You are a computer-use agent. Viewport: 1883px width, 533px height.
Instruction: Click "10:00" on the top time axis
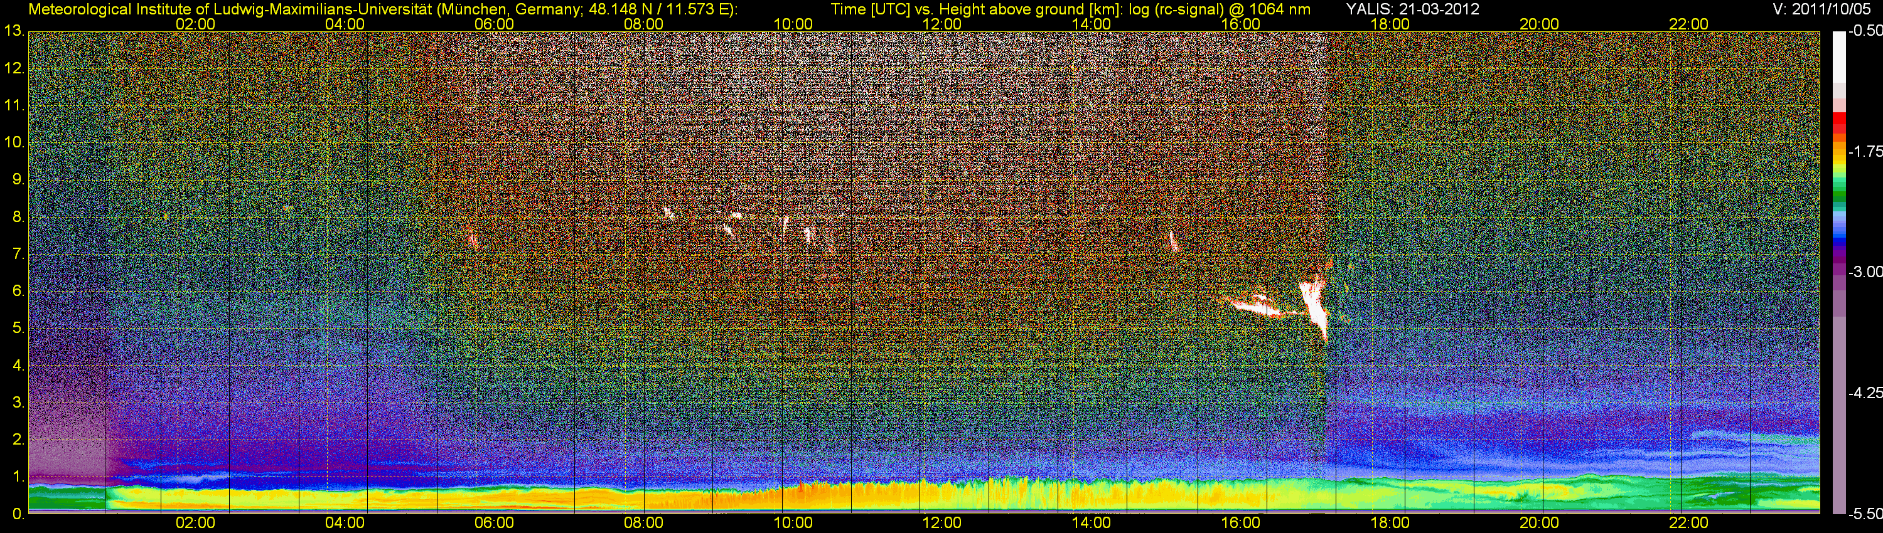[792, 24]
